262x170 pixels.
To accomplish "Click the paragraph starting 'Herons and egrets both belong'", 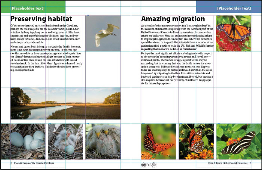I will [47, 58].
